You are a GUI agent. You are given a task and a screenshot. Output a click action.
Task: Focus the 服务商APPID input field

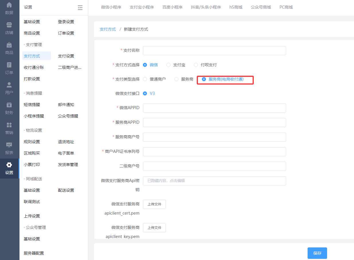pos(215,122)
